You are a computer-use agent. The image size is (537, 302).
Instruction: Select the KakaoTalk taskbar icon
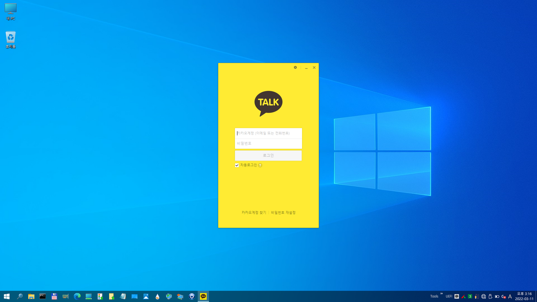pyautogui.click(x=203, y=296)
